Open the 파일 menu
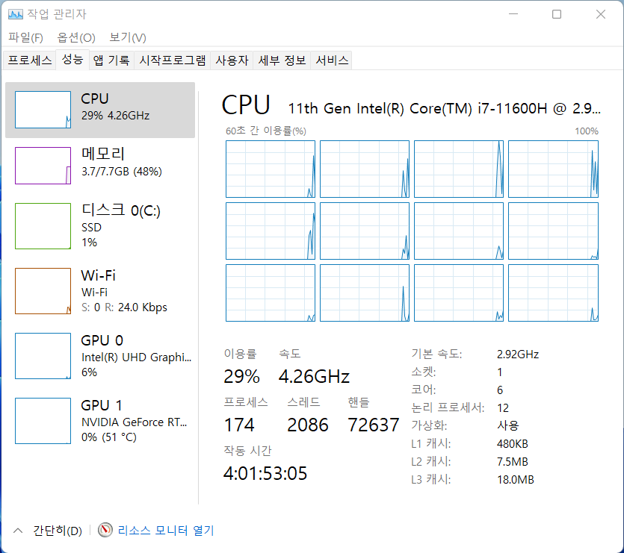 coord(25,37)
